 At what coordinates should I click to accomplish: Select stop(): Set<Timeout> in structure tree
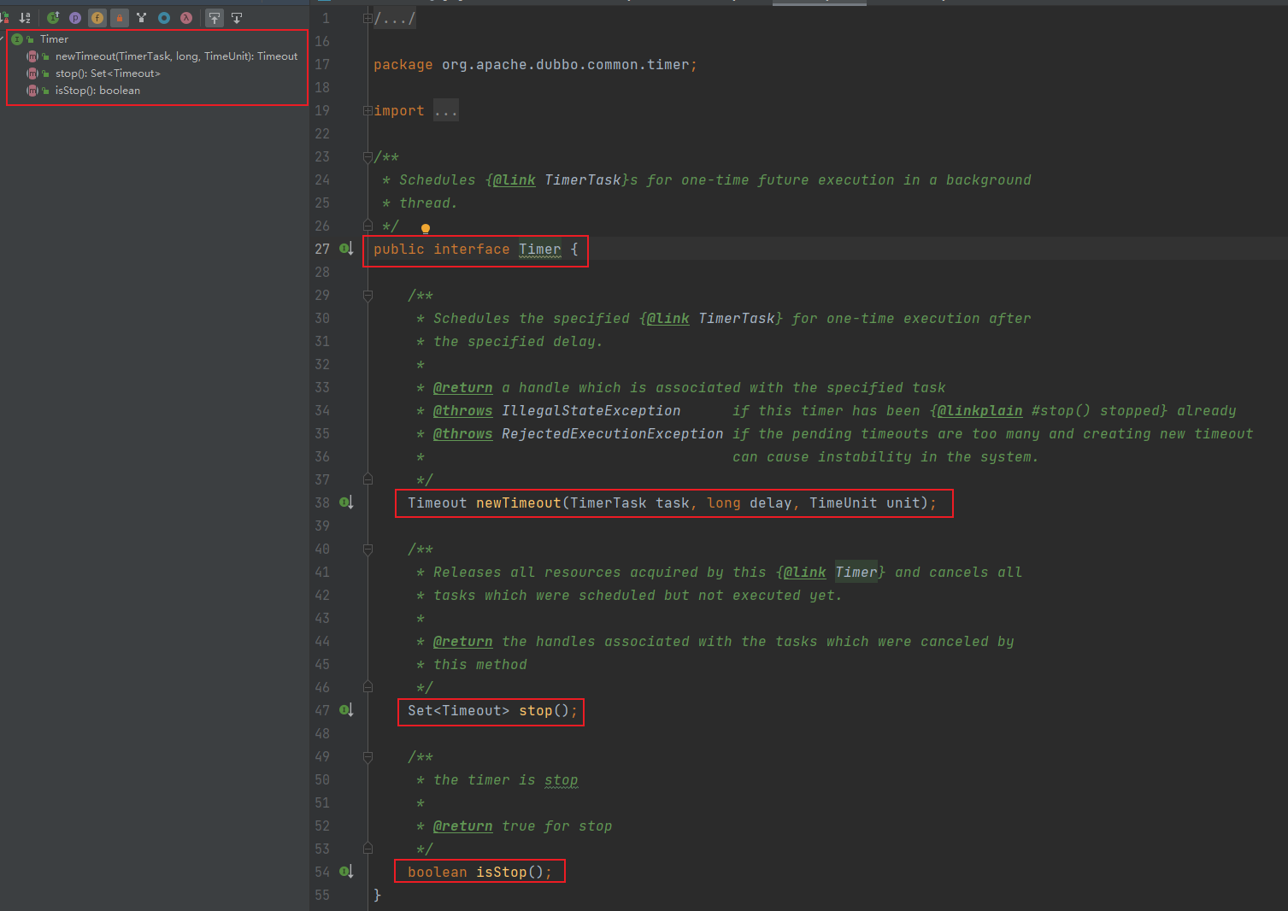pyautogui.click(x=108, y=73)
